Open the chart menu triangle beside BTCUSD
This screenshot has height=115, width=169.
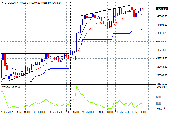click(3, 3)
